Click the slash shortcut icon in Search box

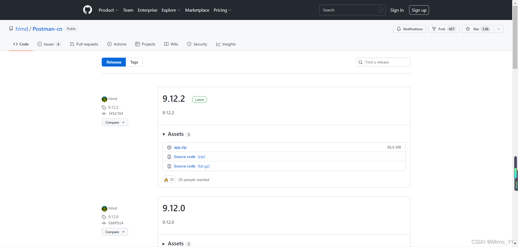coord(381,10)
